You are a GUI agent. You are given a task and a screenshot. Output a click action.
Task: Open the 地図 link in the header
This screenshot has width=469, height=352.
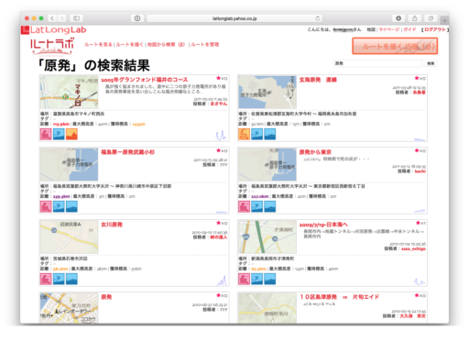tap(371, 29)
